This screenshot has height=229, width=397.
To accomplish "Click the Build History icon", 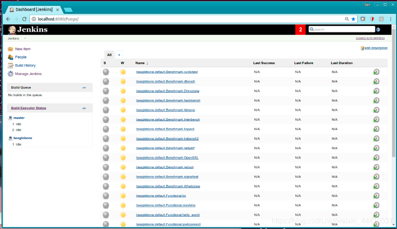I will pos(10,65).
